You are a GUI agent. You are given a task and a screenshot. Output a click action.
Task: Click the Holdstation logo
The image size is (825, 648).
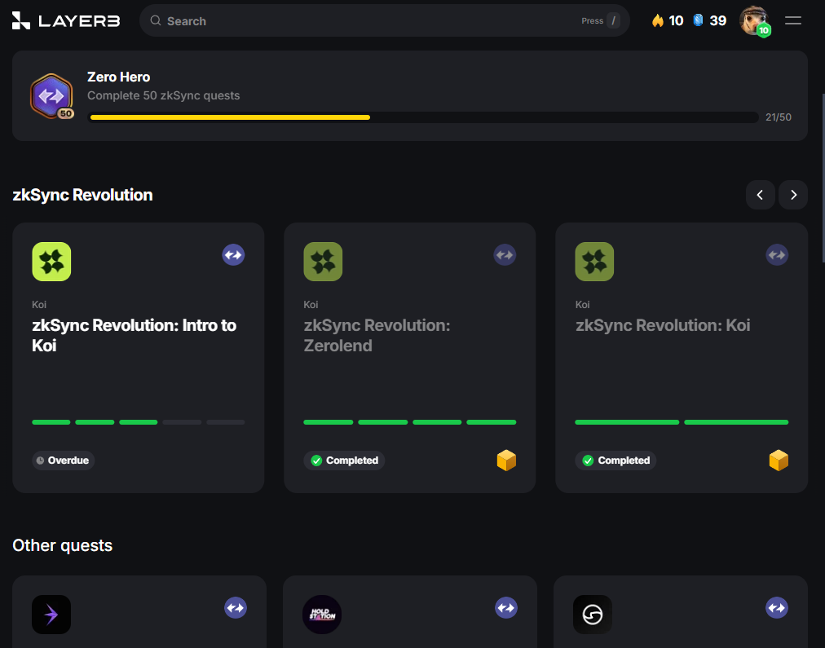point(322,615)
